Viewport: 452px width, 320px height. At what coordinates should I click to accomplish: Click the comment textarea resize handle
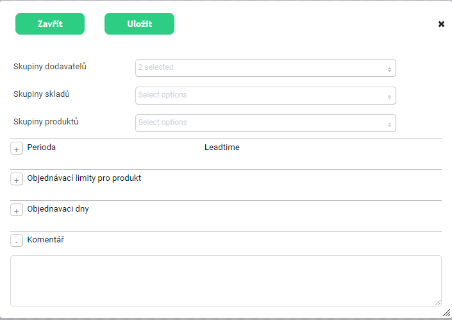[438, 302]
